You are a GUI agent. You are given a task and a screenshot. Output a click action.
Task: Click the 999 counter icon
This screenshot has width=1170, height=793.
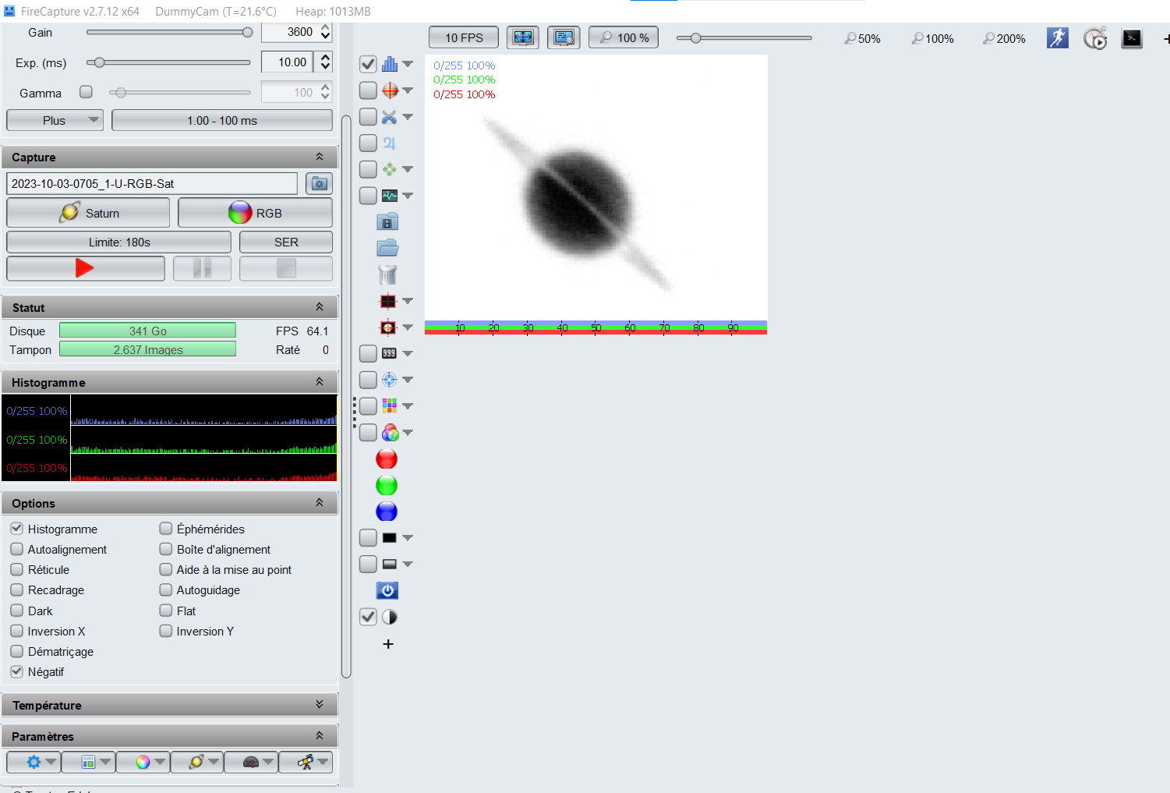(x=389, y=353)
